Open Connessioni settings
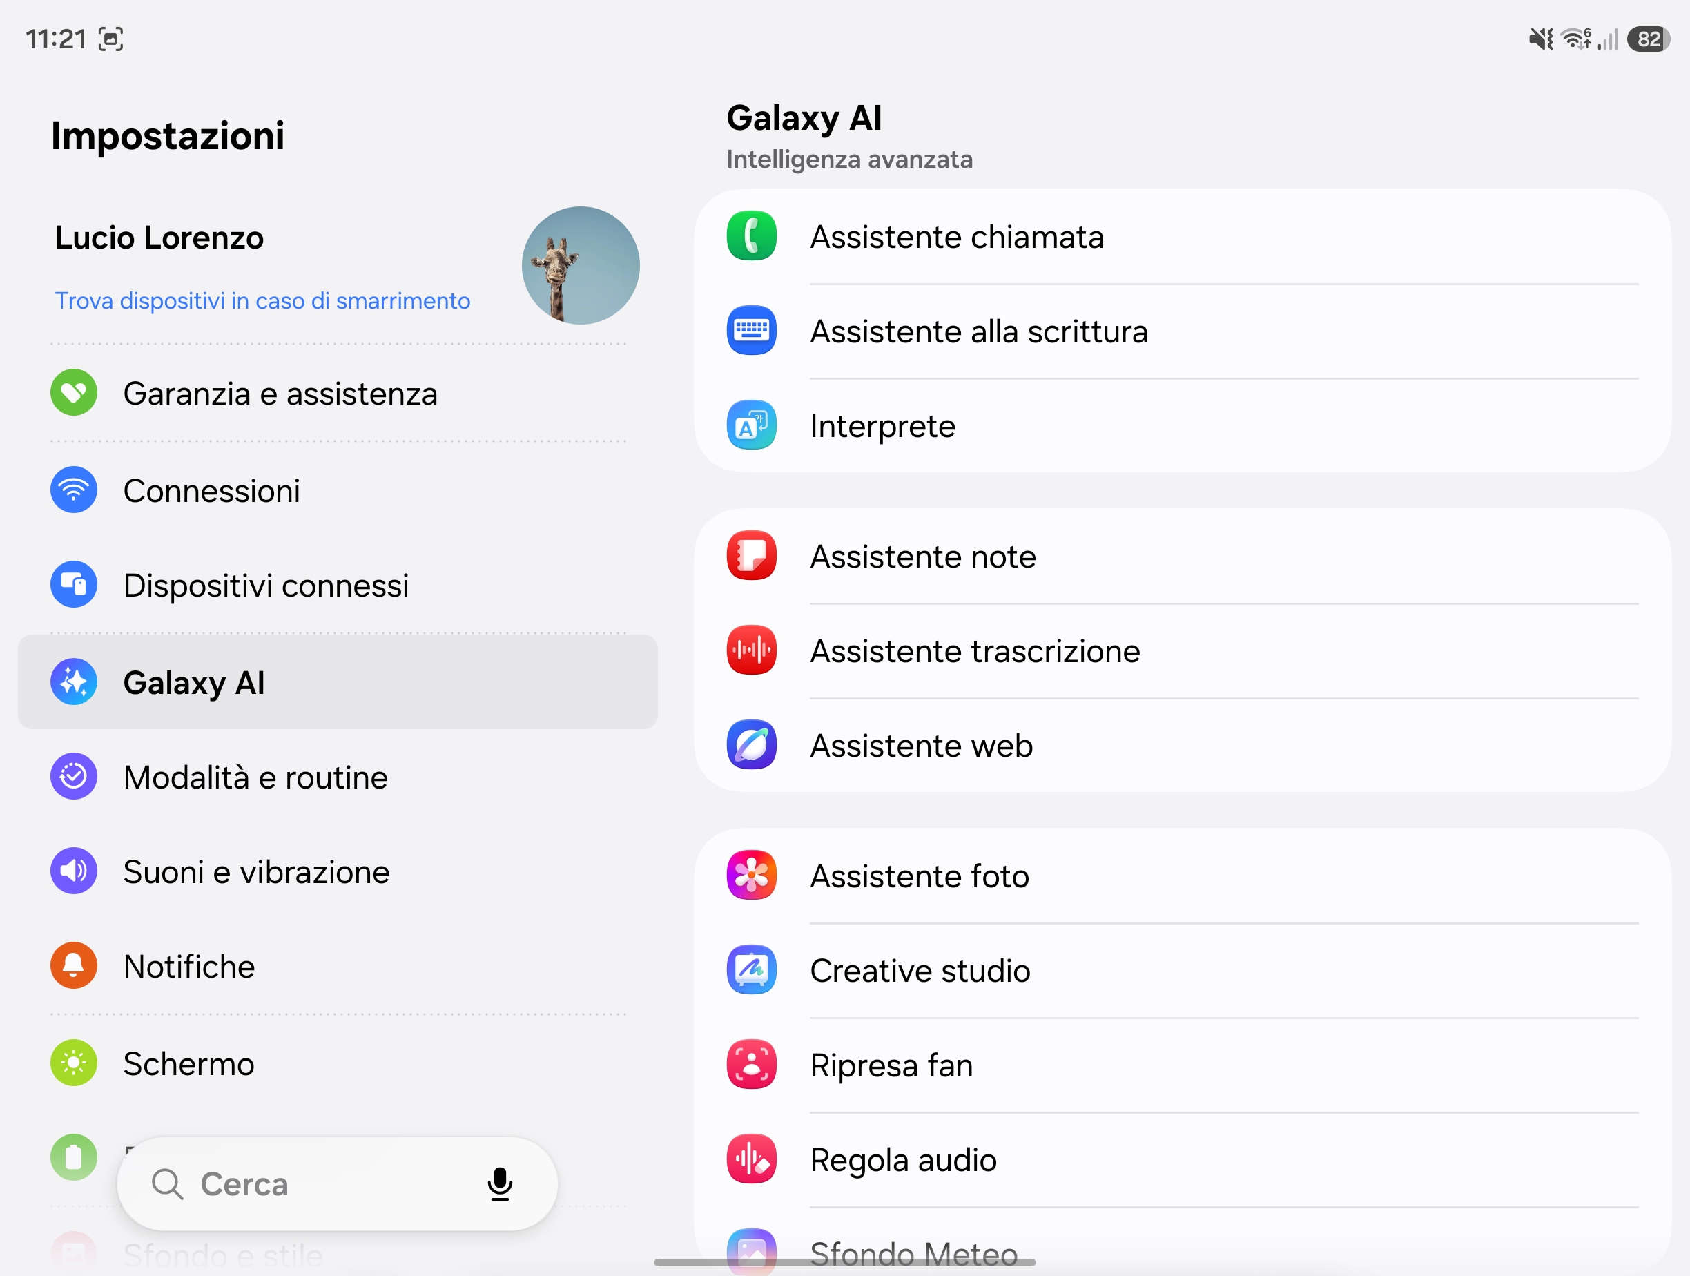Screen dimensions: 1690x1276 [x=338, y=490]
